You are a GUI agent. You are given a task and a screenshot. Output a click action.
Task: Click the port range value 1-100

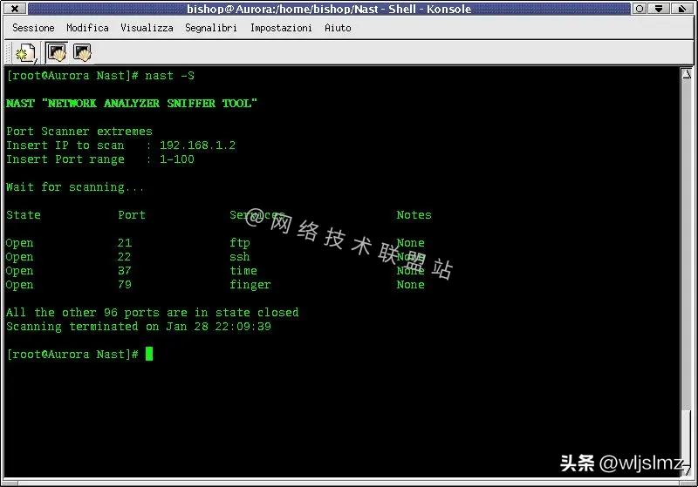[177, 159]
